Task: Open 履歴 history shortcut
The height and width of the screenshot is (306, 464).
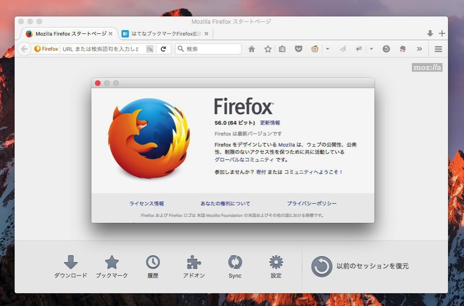Action: pos(153,267)
